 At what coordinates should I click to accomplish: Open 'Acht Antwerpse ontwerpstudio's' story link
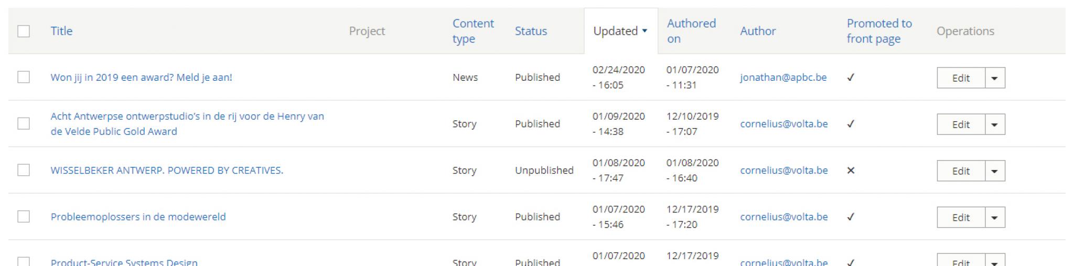click(x=187, y=124)
